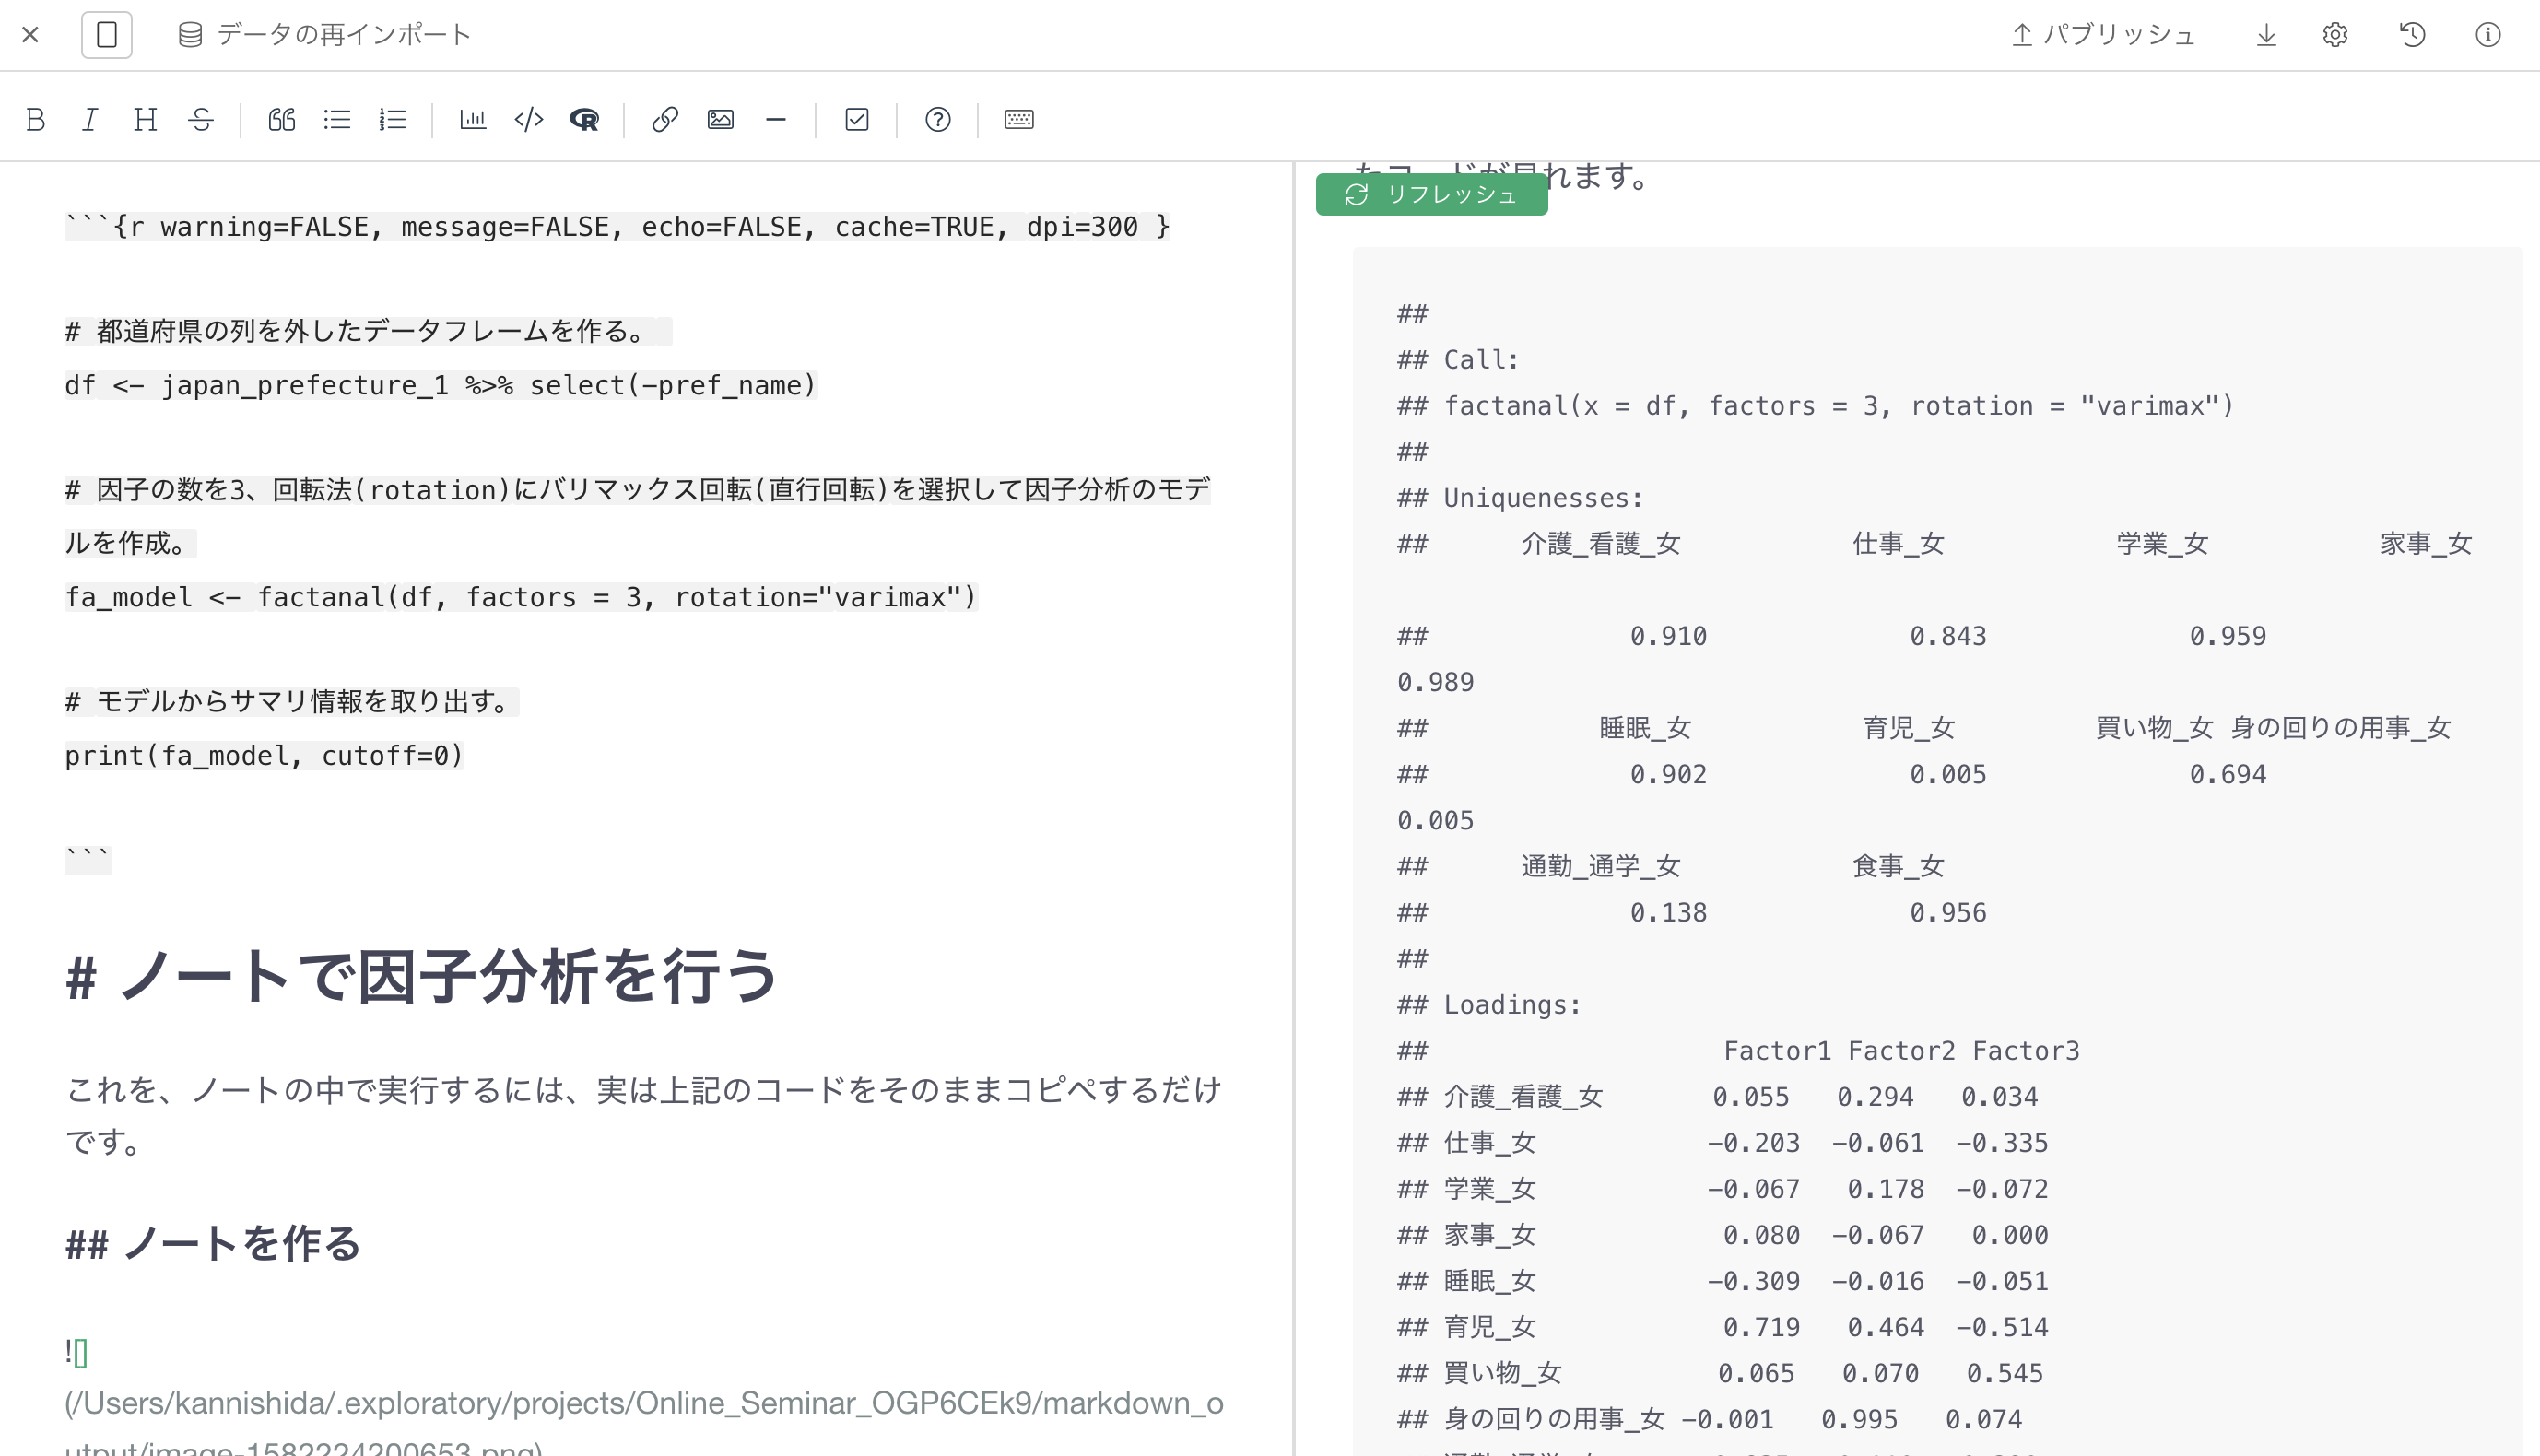Image resolution: width=2540 pixels, height=1456 pixels.
Task: Click the comment '都道府県の列を外したデータフレームを作る'
Action: [x=368, y=332]
